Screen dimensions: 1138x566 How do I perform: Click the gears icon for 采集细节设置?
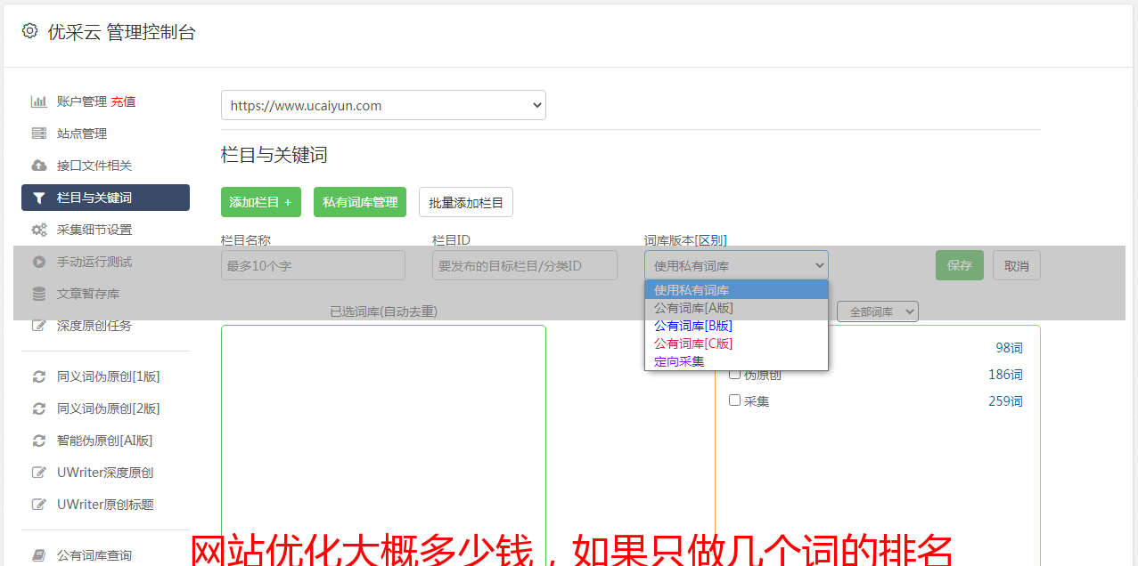39,230
